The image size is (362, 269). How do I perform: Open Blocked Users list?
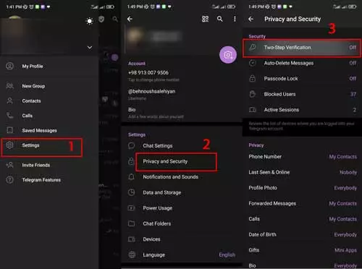(x=302, y=94)
